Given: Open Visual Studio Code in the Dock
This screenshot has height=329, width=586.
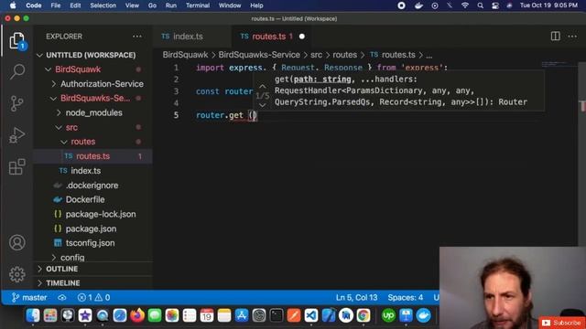Looking at the screenshot, I should [311, 315].
